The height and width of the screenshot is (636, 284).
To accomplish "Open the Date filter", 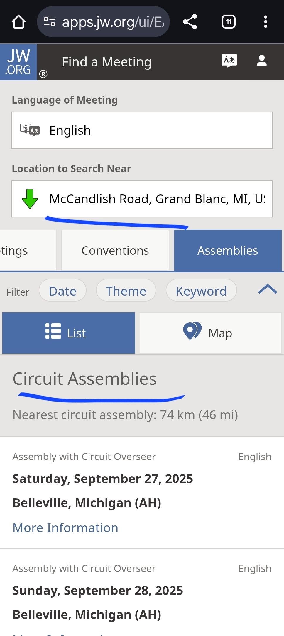I will coord(62,291).
